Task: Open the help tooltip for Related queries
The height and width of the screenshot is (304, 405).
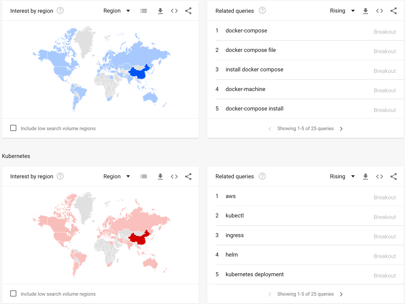Action: (262, 10)
